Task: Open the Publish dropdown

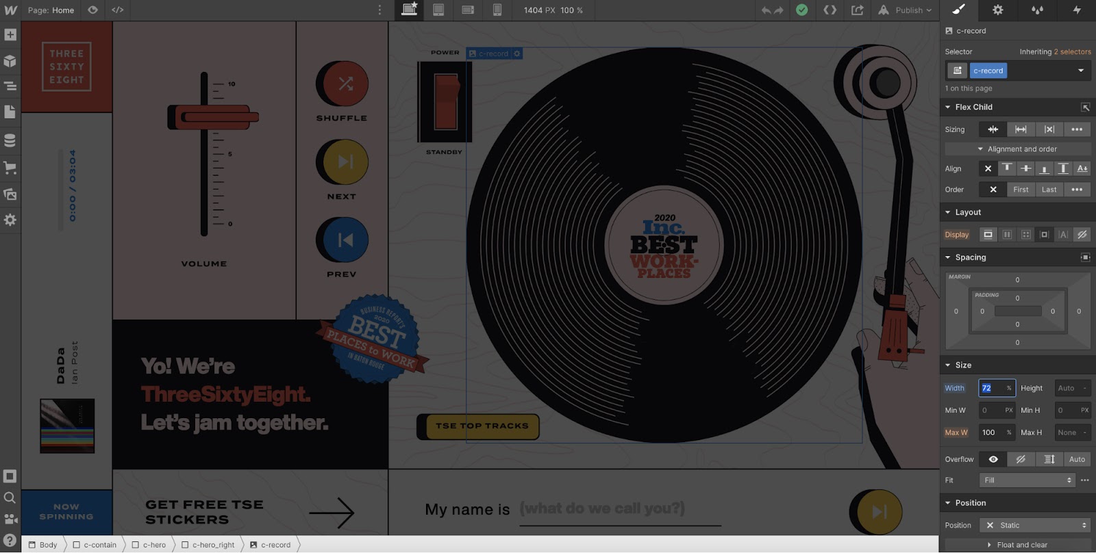Action: pos(905,10)
